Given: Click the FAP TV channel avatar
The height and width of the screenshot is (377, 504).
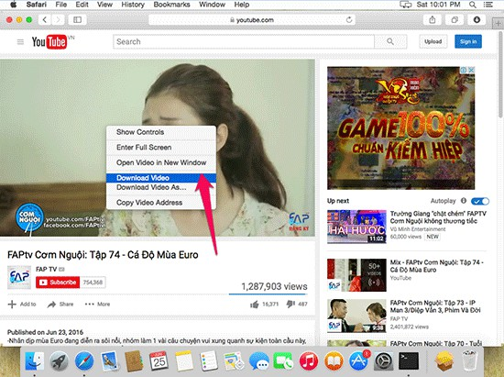Looking at the screenshot, I should 19,277.
